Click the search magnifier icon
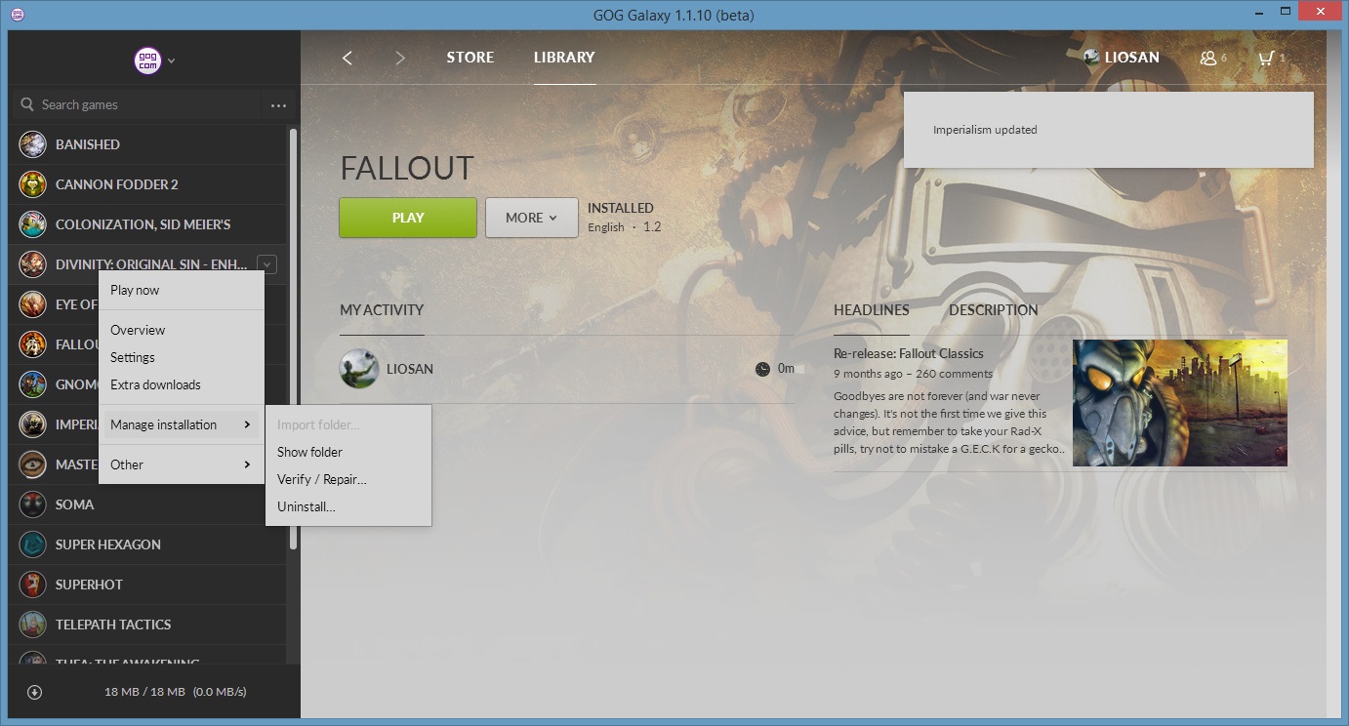1349x726 pixels. click(x=27, y=104)
